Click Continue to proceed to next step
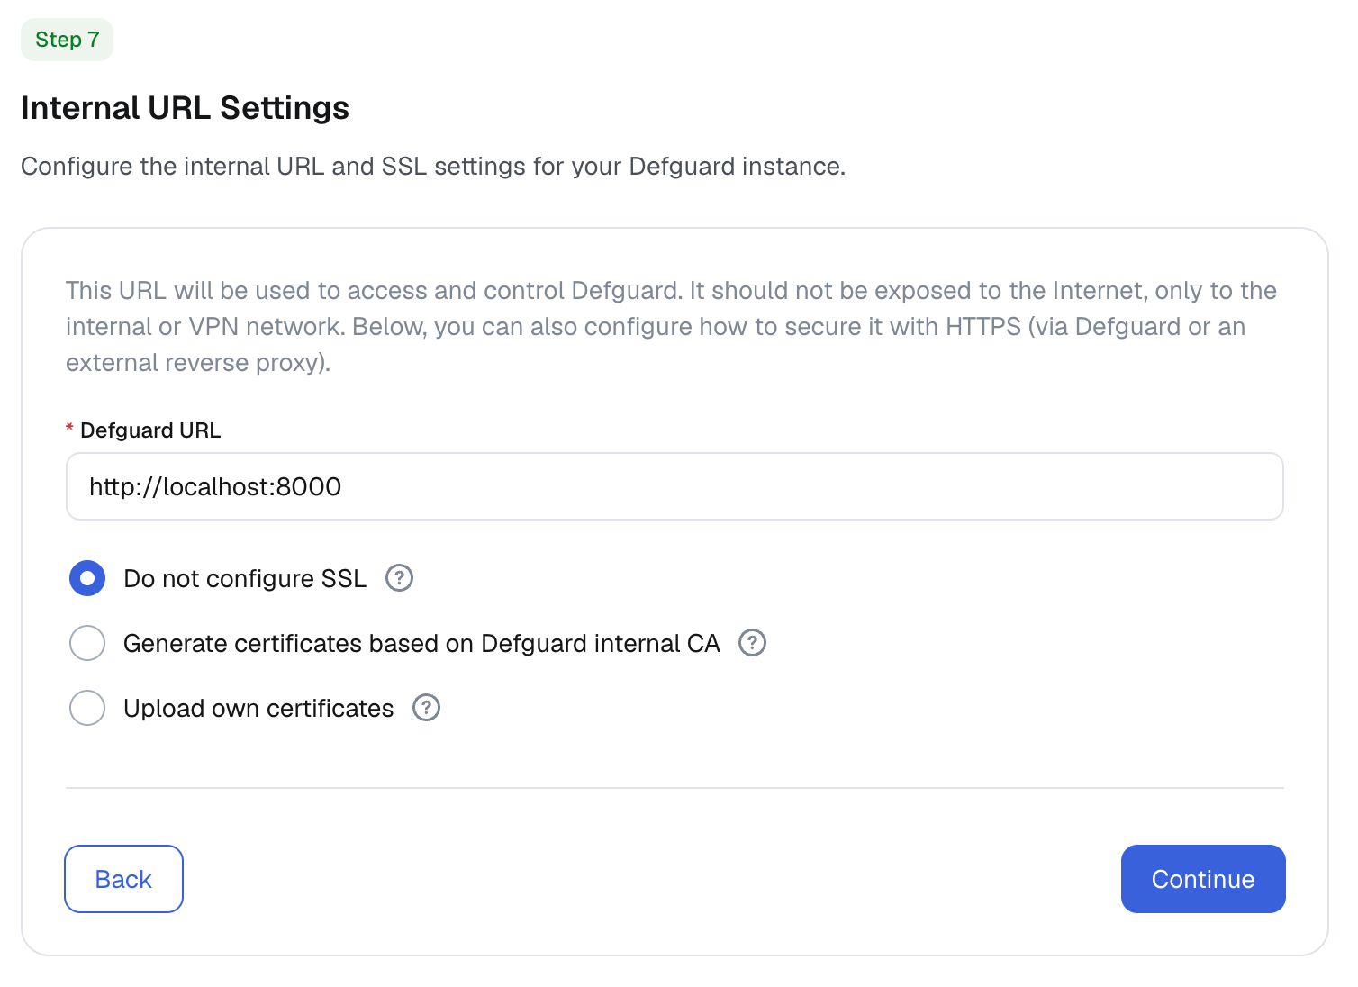 [1203, 879]
